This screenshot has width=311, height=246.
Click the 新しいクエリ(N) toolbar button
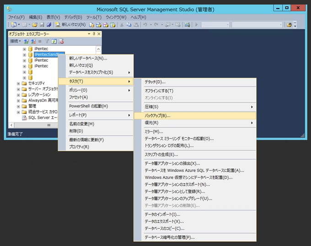(70, 25)
